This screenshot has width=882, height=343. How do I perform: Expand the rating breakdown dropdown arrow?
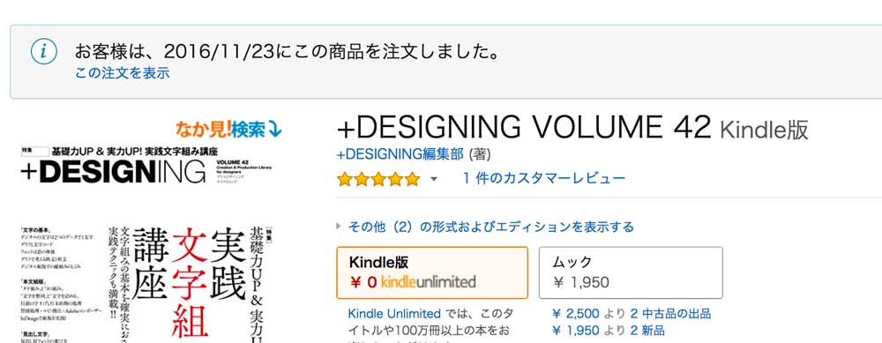tap(434, 179)
